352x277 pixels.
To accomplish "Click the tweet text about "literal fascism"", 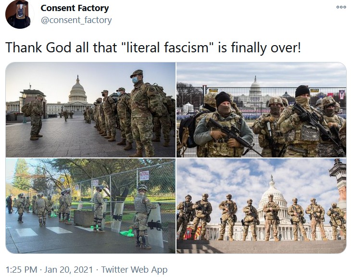I will point(153,48).
